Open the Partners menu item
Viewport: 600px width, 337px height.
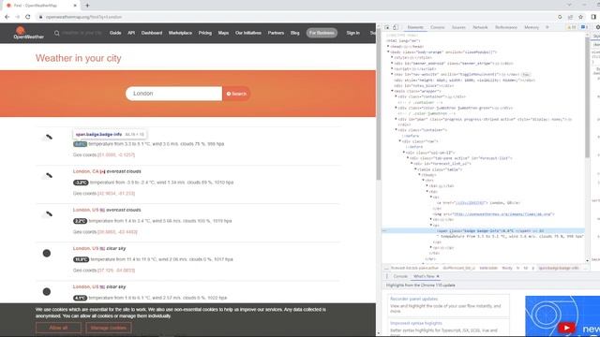276,33
